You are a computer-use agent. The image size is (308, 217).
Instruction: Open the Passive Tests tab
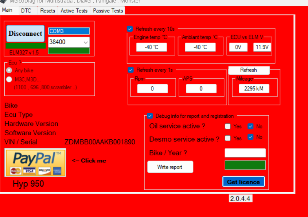point(108,11)
